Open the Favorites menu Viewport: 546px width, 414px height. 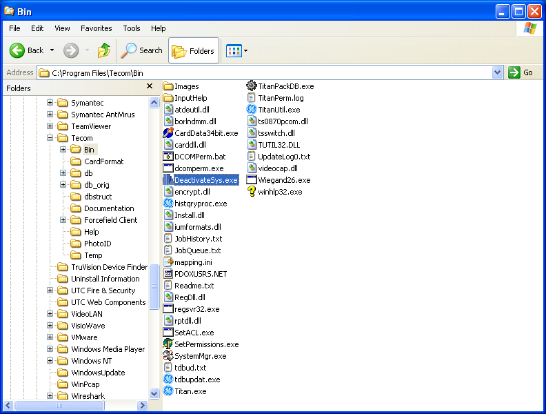(x=96, y=28)
